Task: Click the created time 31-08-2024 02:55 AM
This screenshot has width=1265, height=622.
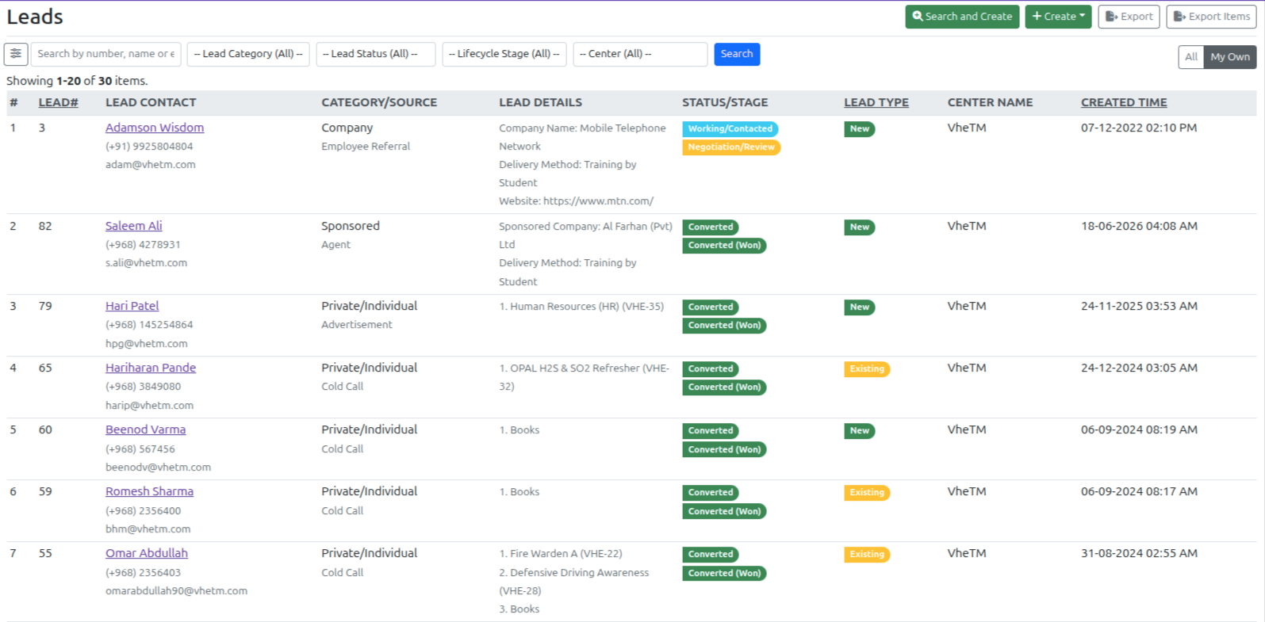Action: click(x=1139, y=553)
